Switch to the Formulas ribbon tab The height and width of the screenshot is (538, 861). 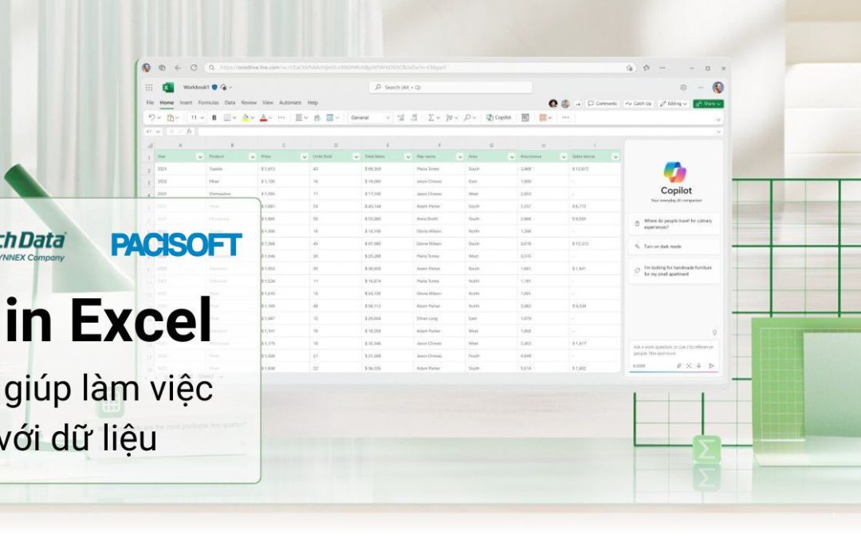[207, 102]
